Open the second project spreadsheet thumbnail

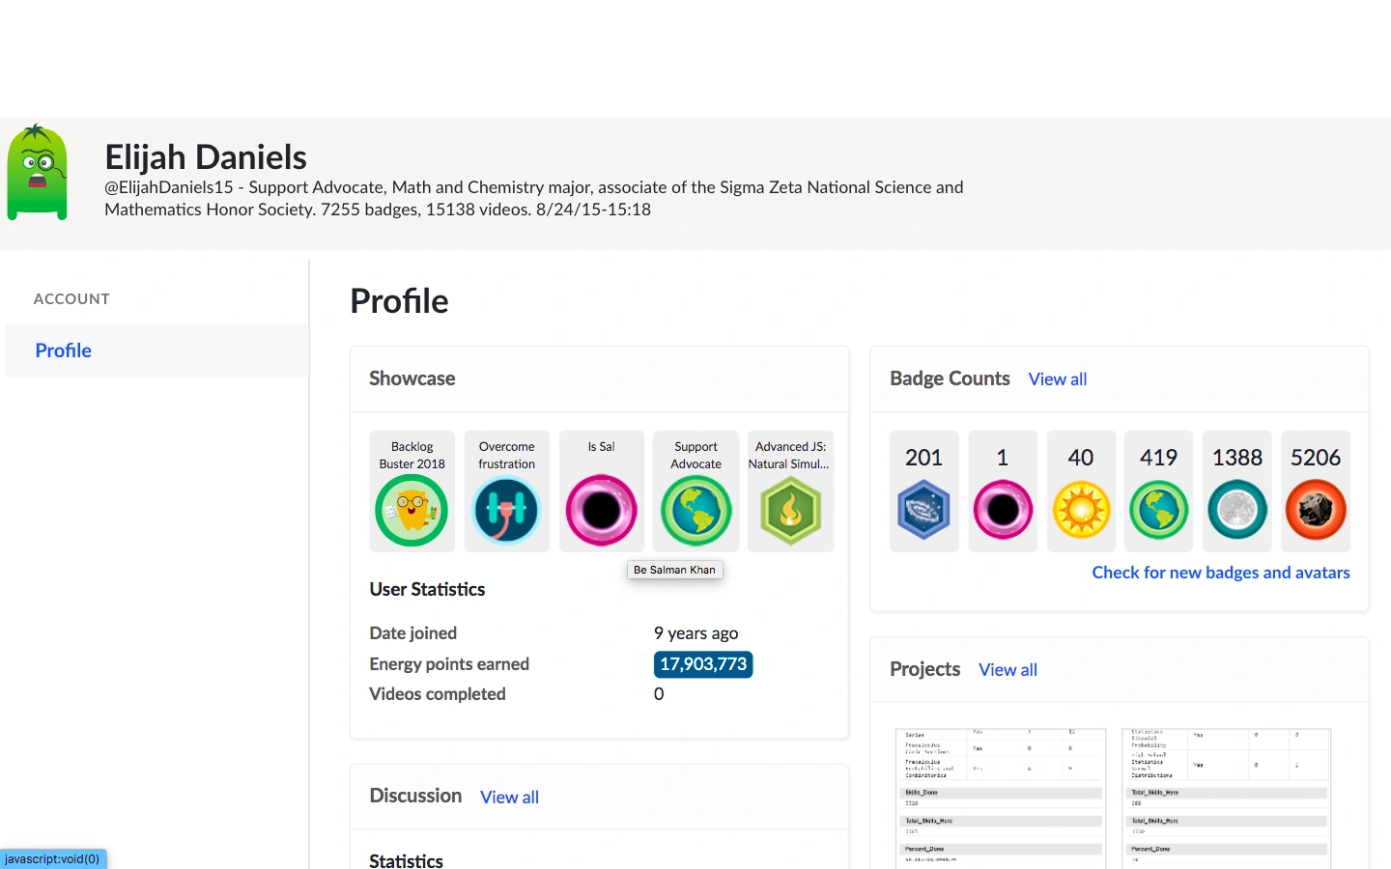1226,798
